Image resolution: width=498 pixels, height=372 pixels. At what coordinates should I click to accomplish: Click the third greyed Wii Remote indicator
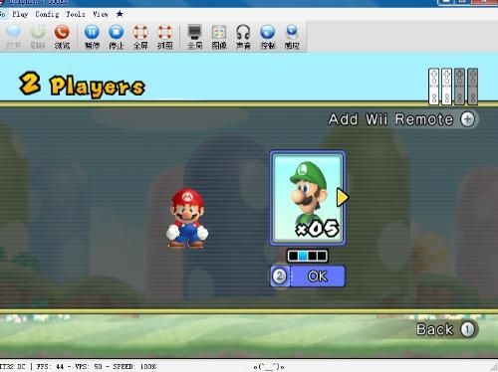tap(460, 87)
